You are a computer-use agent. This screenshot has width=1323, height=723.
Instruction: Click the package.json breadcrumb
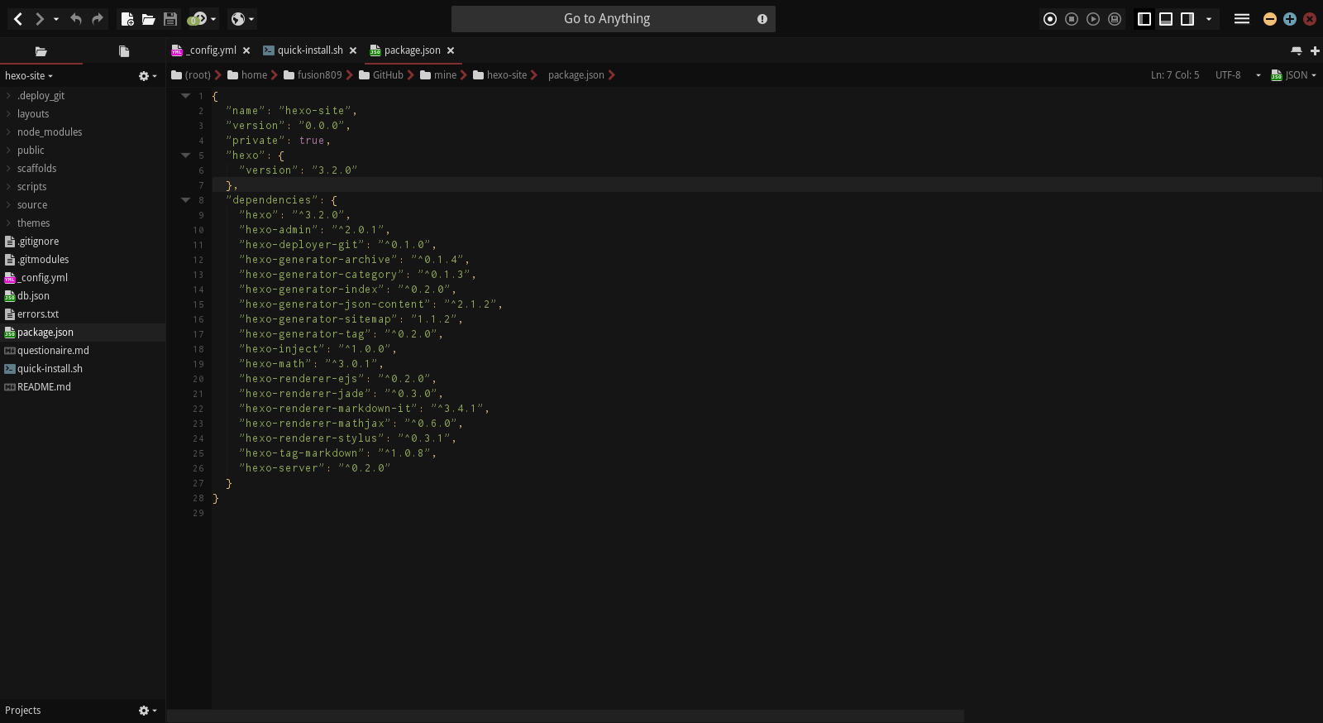tap(576, 74)
